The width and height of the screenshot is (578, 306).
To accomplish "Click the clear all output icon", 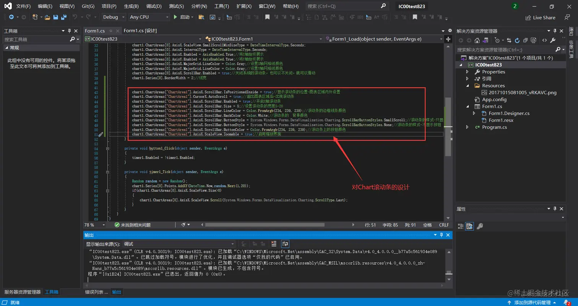I will (274, 244).
